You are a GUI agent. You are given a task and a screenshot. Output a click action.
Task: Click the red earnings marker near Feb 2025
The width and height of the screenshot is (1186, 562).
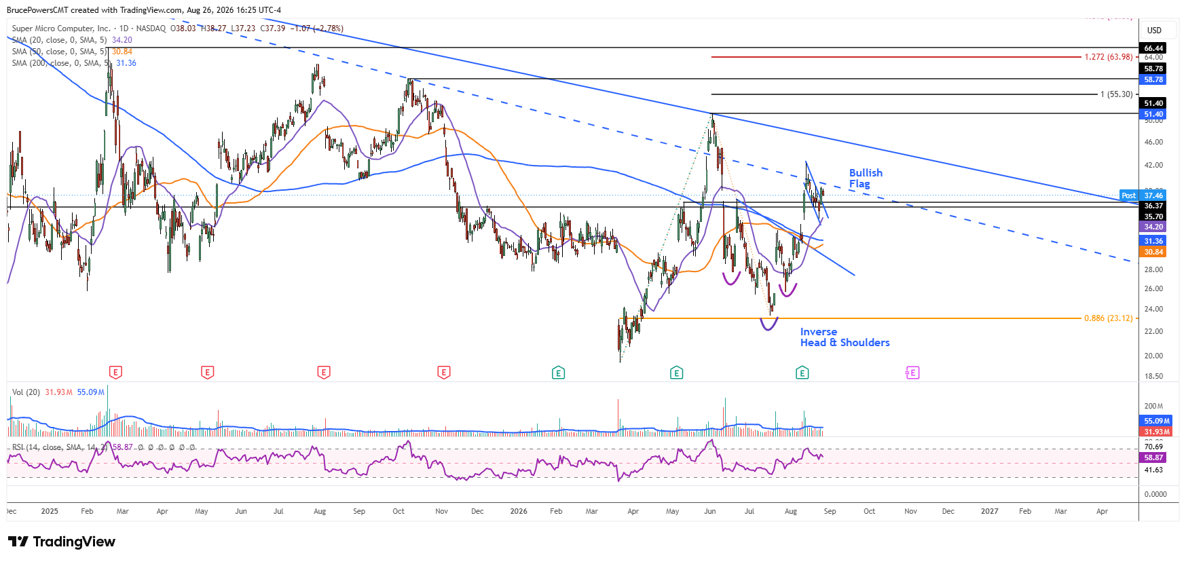[x=115, y=372]
